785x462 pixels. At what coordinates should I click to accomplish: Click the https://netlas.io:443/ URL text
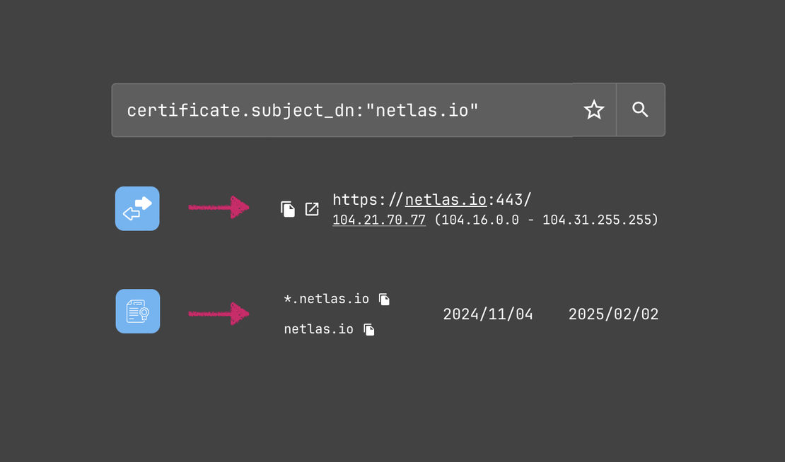click(x=431, y=199)
